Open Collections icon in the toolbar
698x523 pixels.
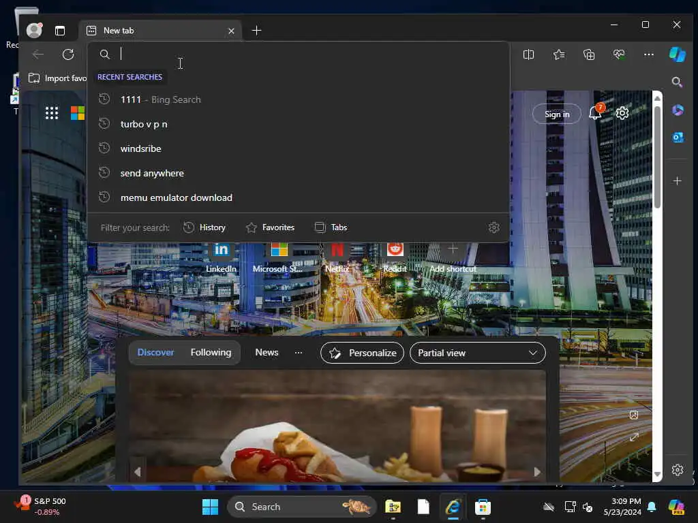589,54
